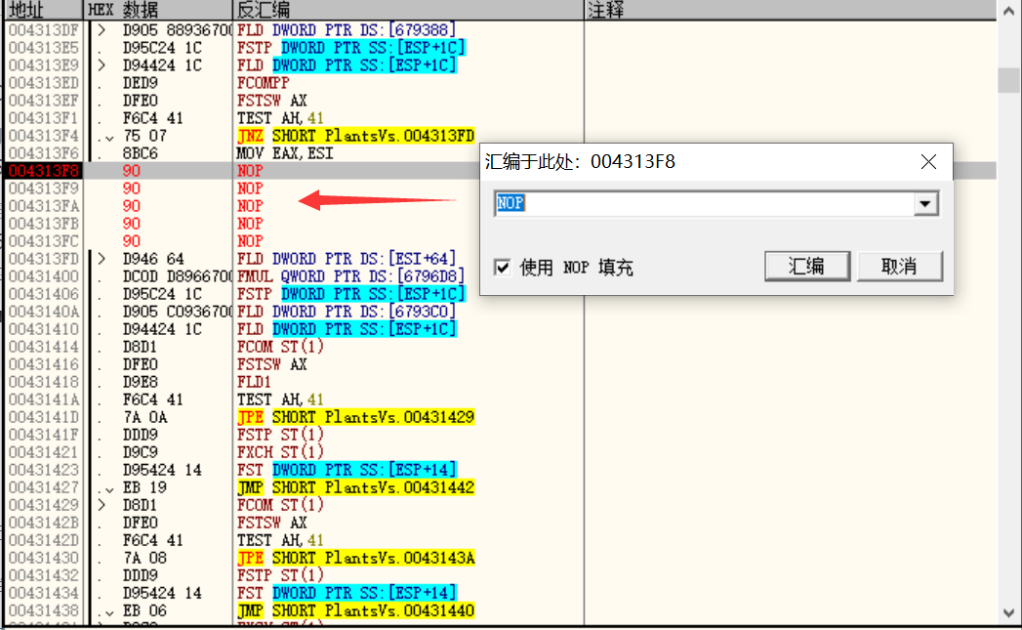Click the scrollbar up arrow
This screenshot has height=630, width=1022.
tap(1009, 10)
